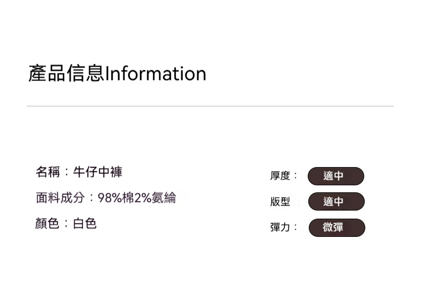Viewport: 425px width, 289px height.
Task: Click the colon after 名稱
Action: pyautogui.click(x=67, y=172)
